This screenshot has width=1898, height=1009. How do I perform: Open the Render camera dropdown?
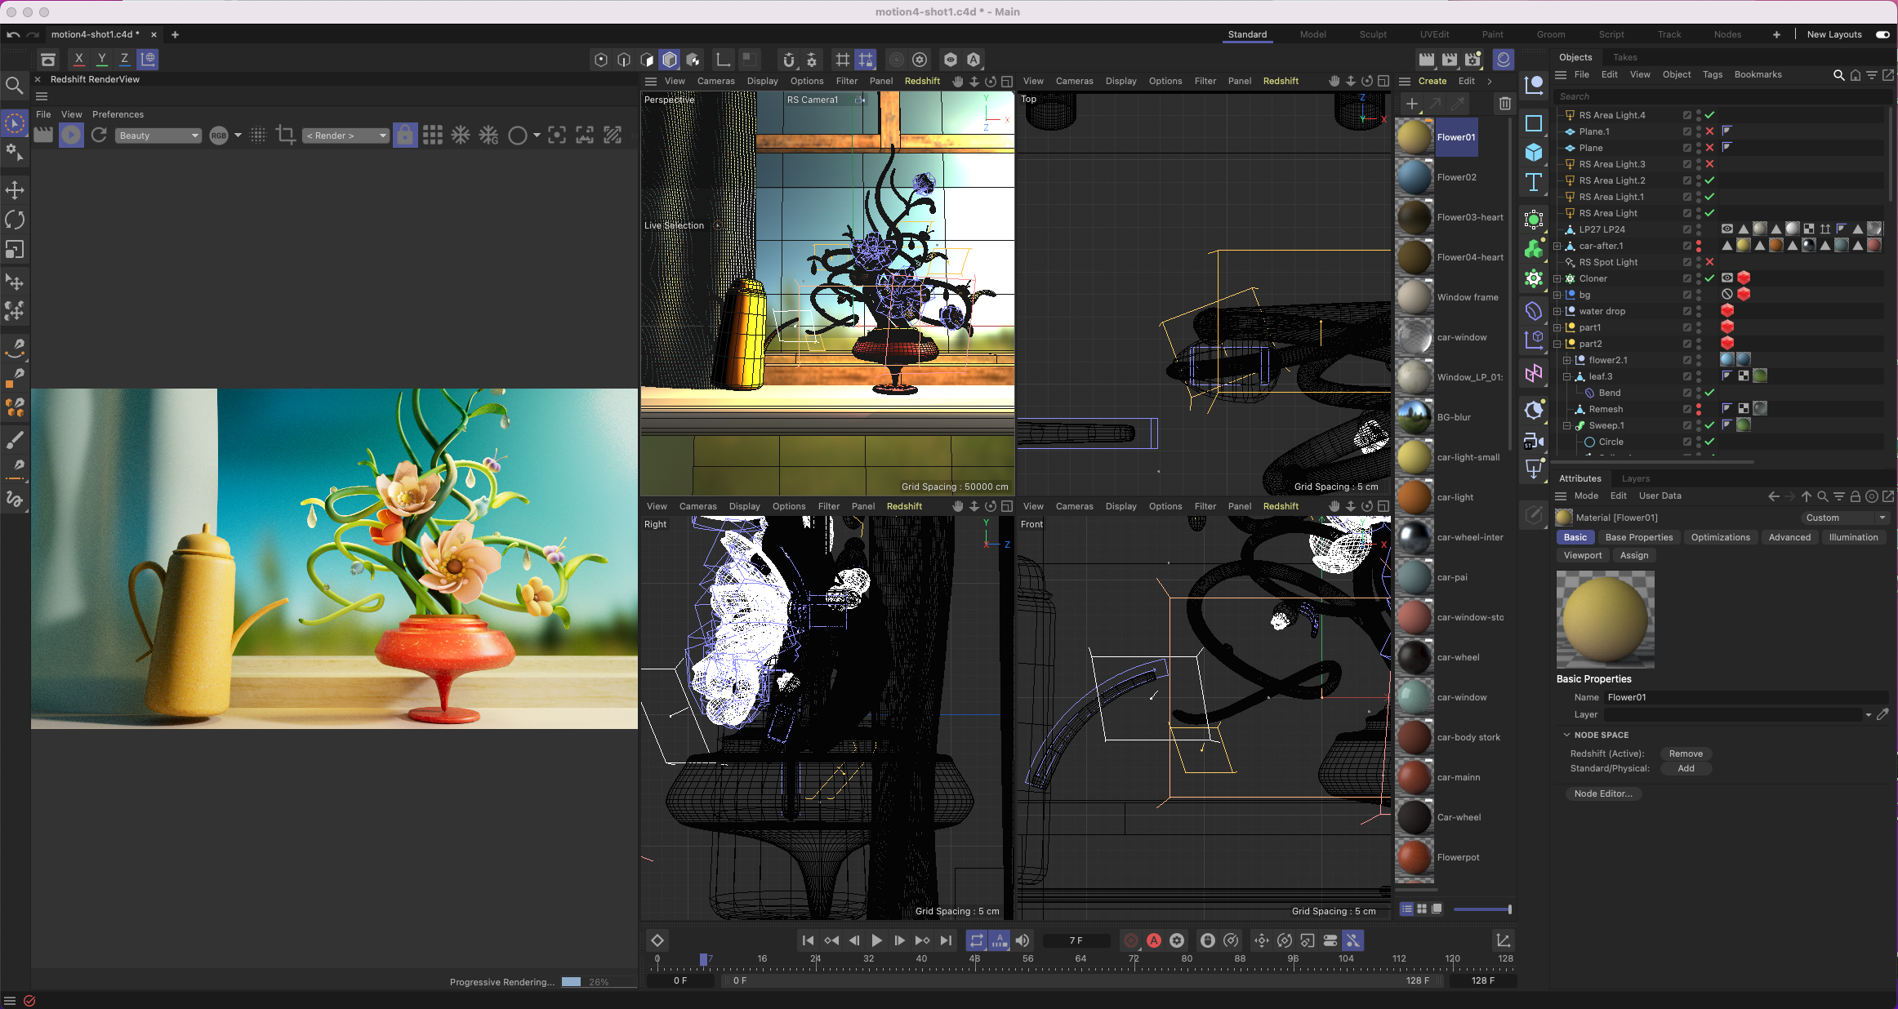[345, 136]
